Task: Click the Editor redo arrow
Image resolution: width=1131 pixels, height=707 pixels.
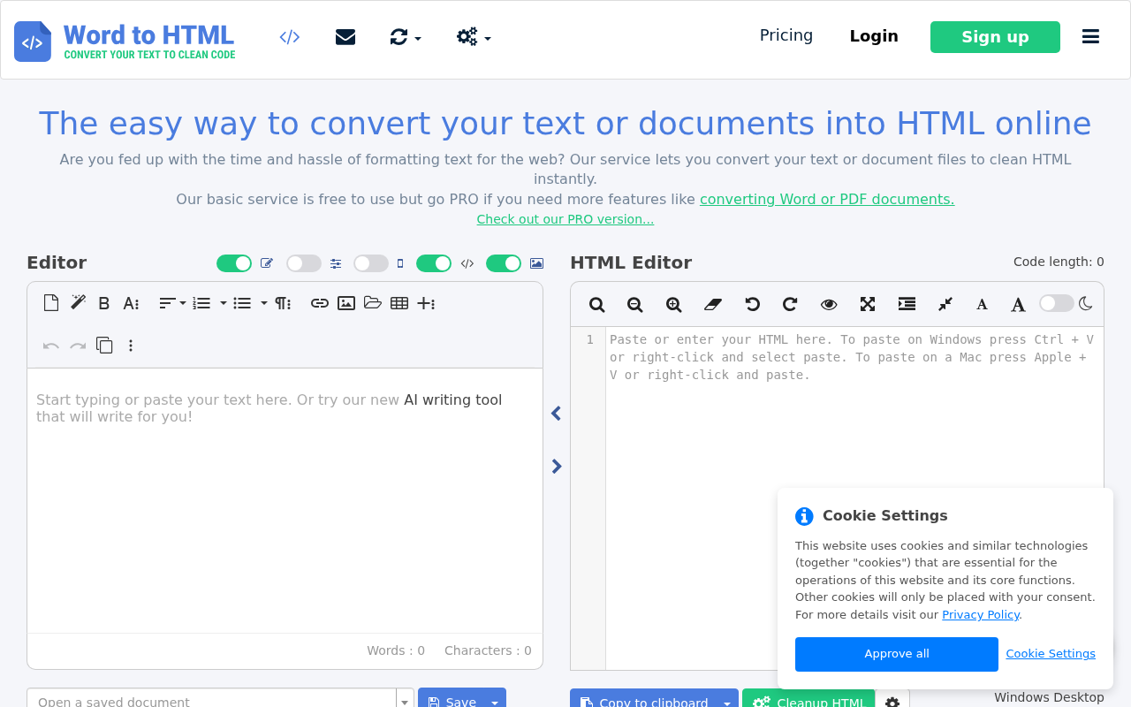Action: click(78, 346)
